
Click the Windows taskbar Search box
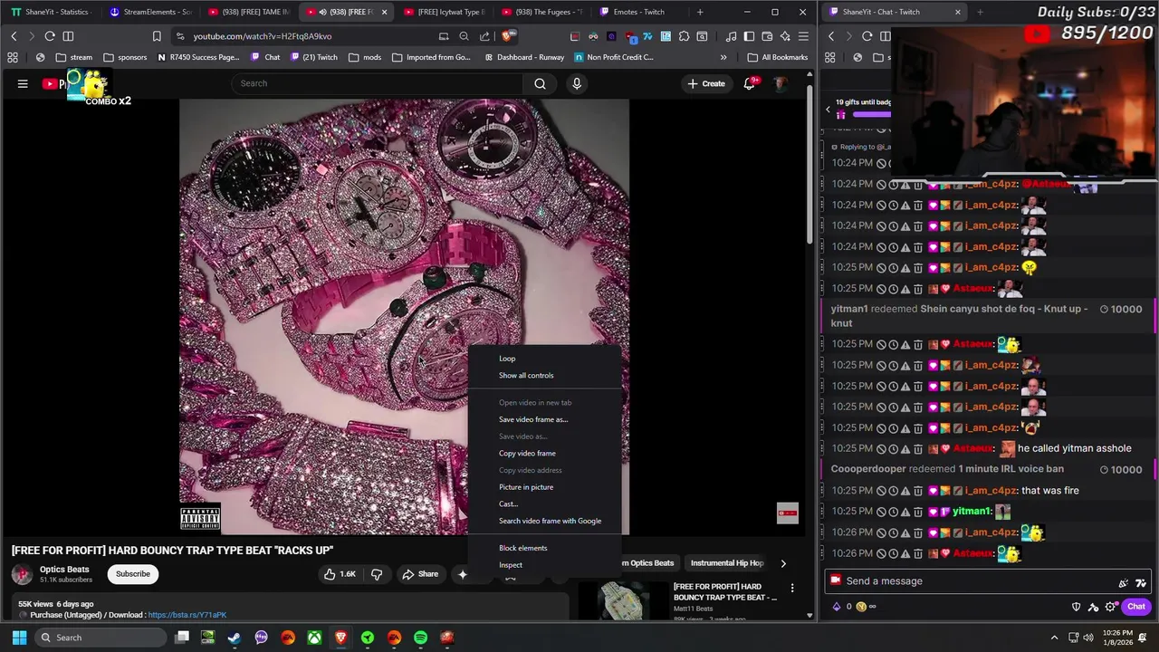(x=101, y=638)
